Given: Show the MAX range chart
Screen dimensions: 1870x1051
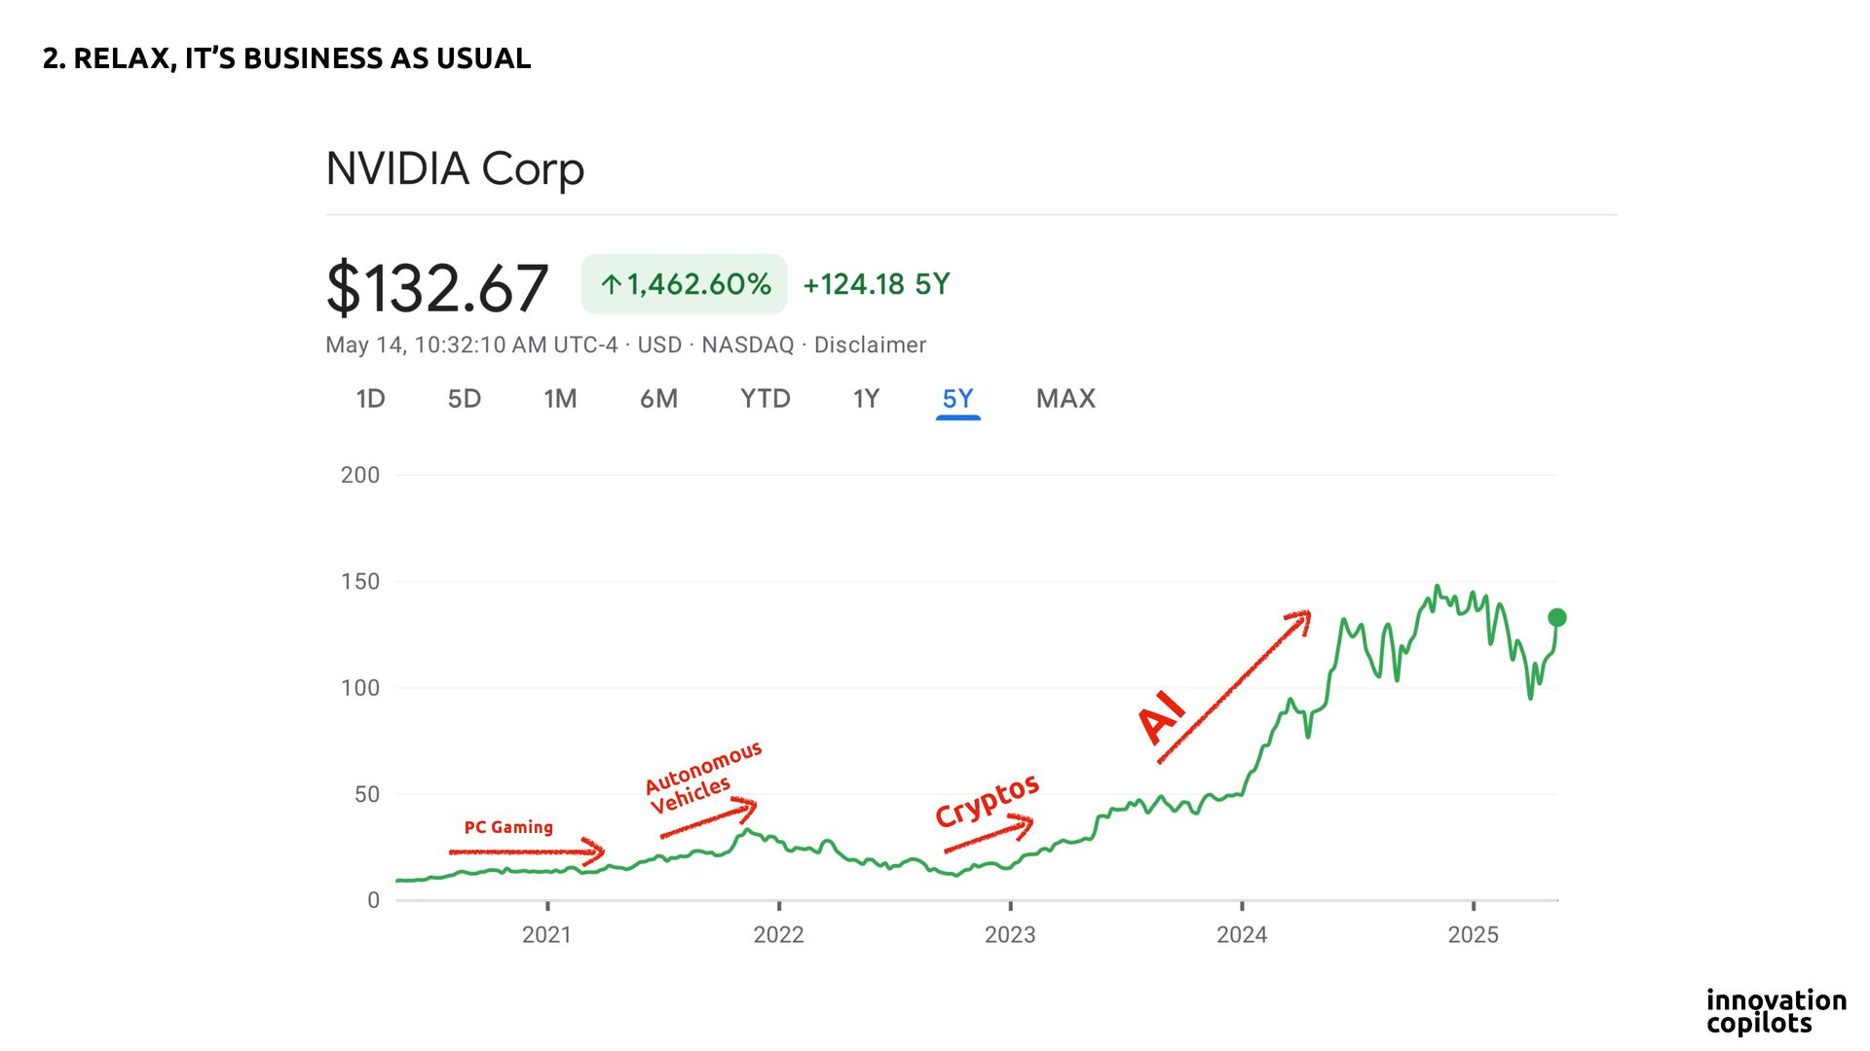Looking at the screenshot, I should (1066, 399).
